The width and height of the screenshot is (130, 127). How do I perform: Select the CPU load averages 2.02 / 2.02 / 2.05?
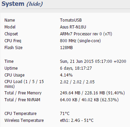[x=77, y=82]
